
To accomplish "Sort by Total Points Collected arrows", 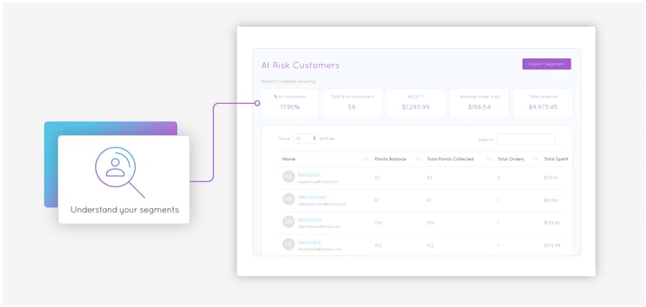I will pyautogui.click(x=488, y=159).
